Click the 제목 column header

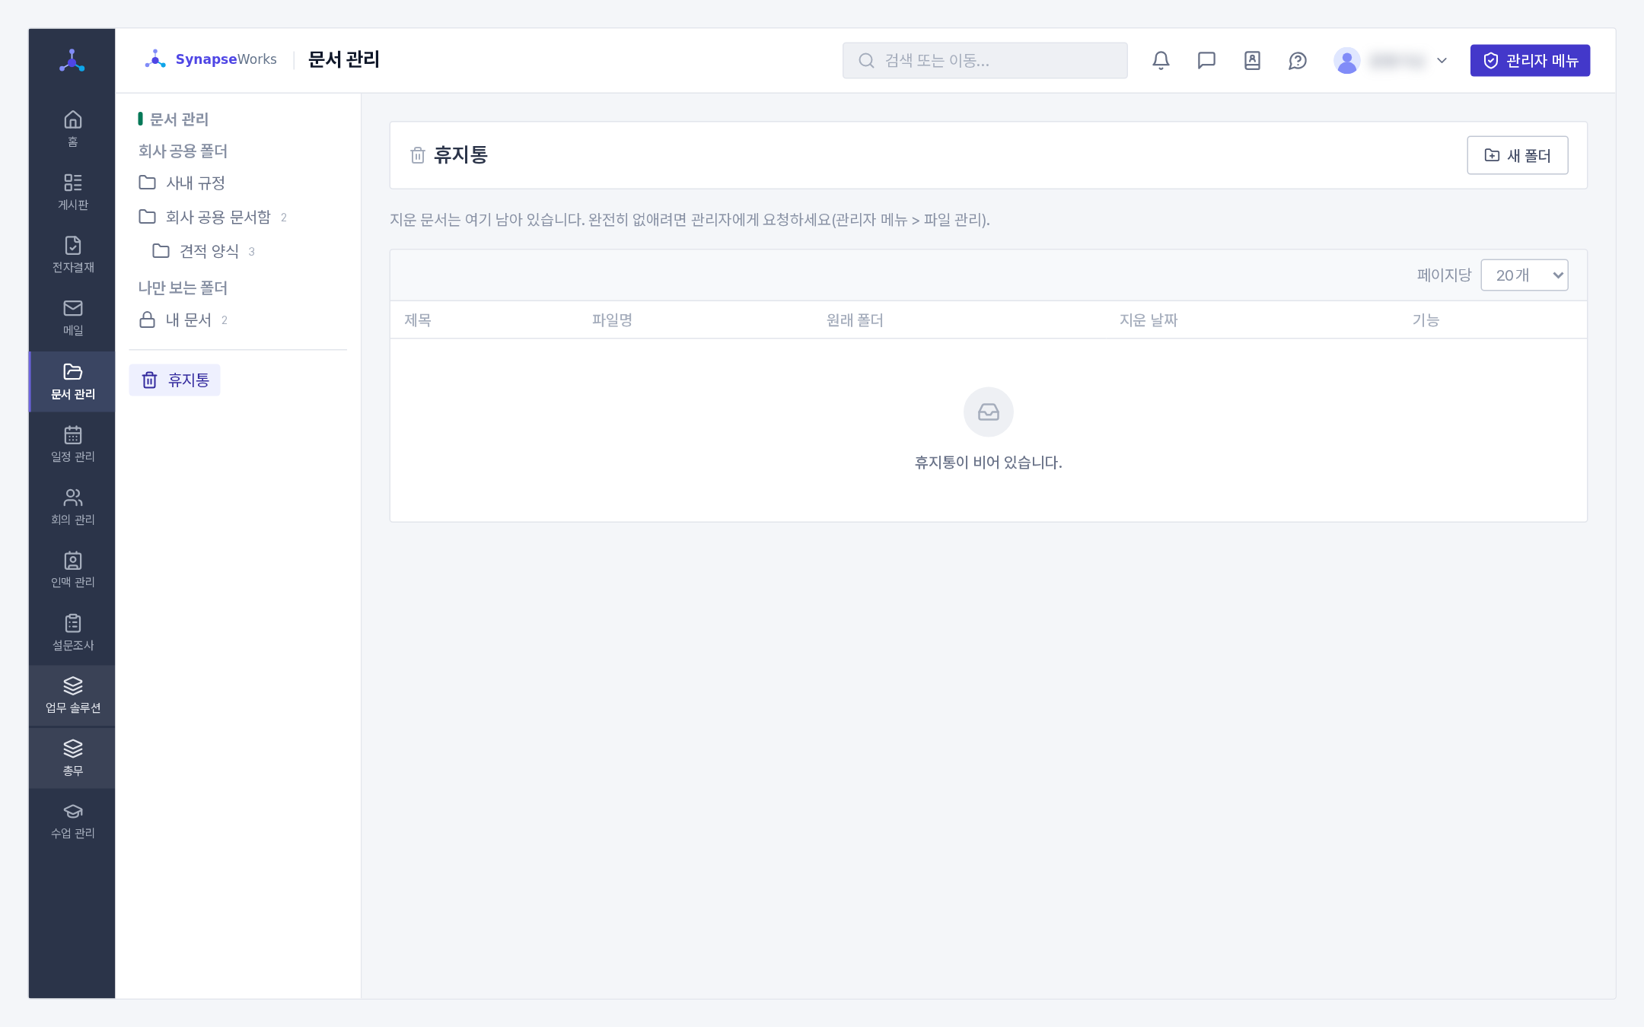coord(418,320)
